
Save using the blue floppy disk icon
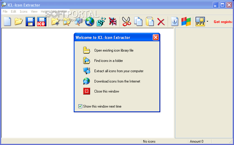[x=30, y=22]
